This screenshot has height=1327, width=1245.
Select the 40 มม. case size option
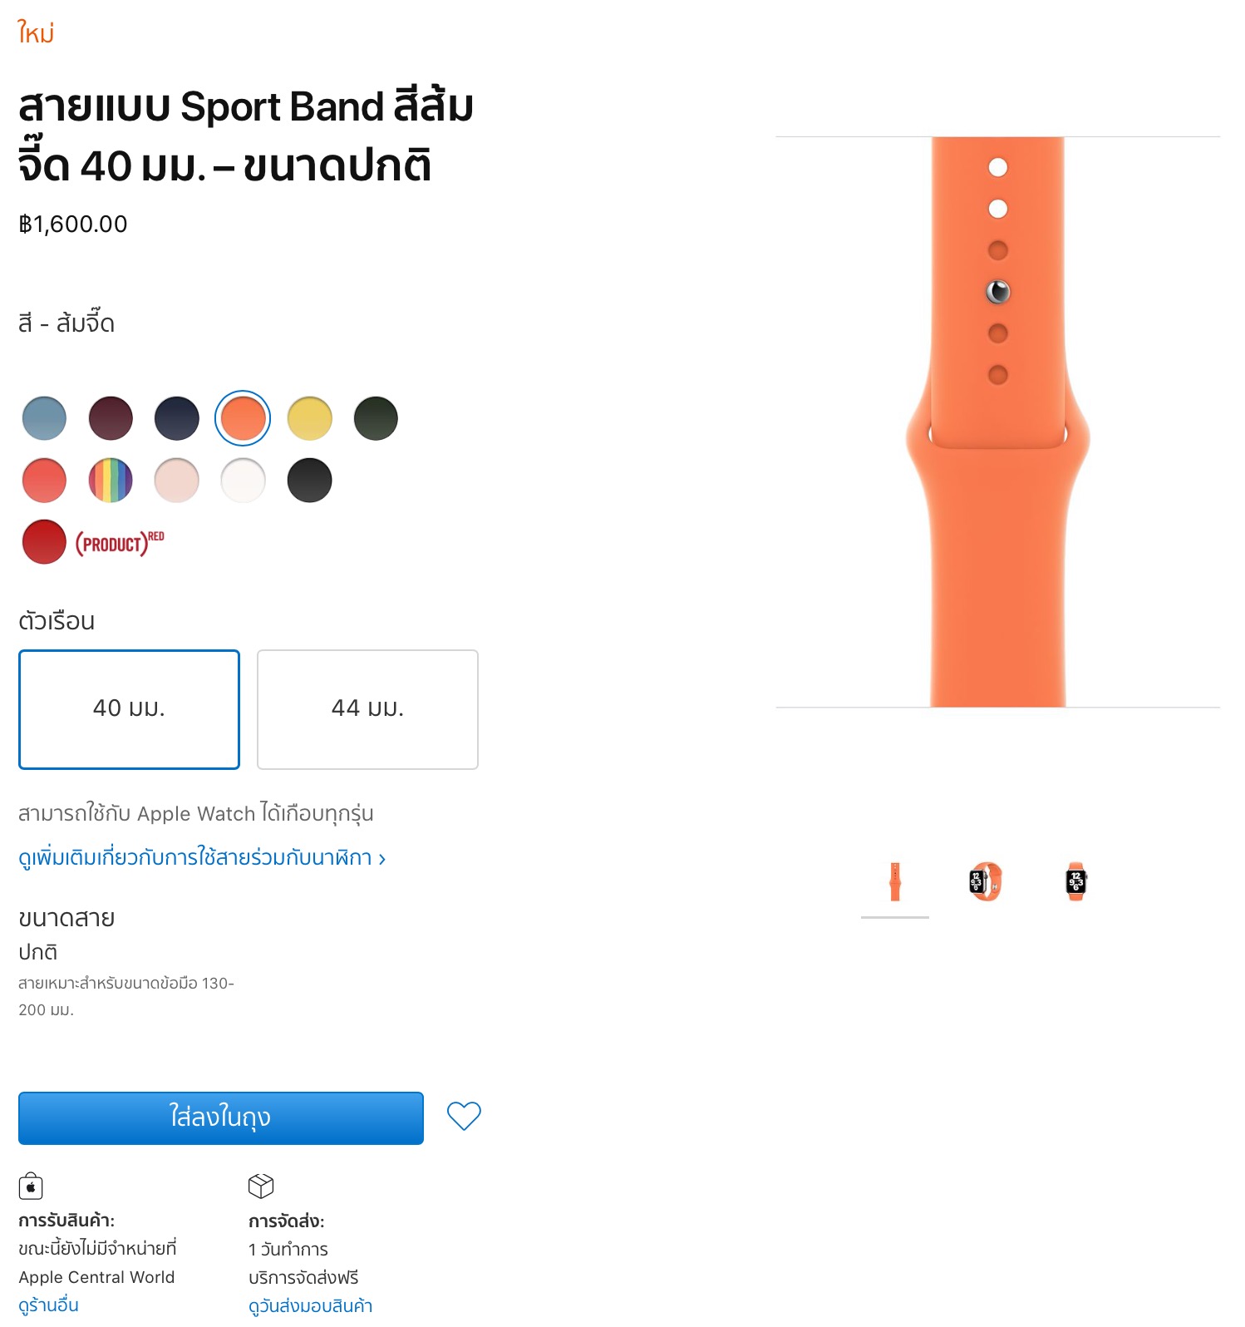point(130,709)
